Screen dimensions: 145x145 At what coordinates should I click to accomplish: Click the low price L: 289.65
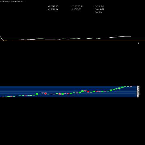[76, 9]
